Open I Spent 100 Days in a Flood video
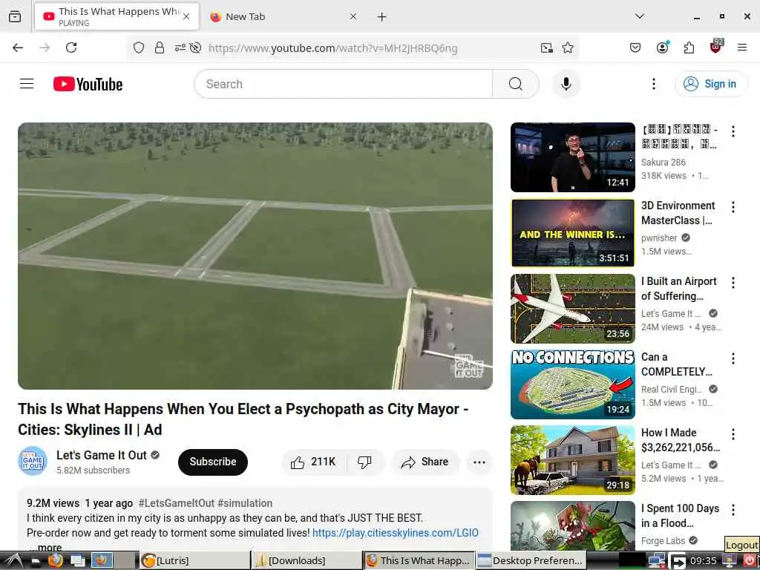760x570 pixels. (572, 526)
